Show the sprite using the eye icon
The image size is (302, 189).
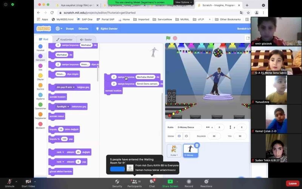179,136
